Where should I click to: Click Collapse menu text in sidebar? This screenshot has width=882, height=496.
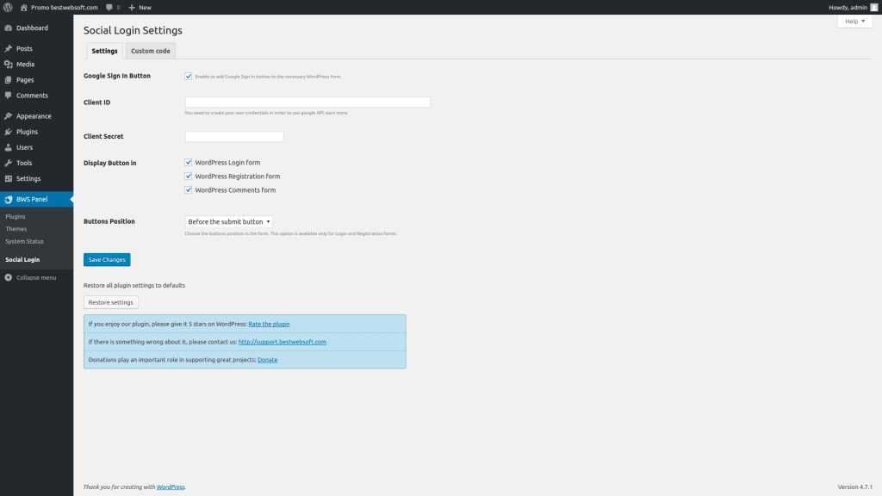pyautogui.click(x=36, y=277)
